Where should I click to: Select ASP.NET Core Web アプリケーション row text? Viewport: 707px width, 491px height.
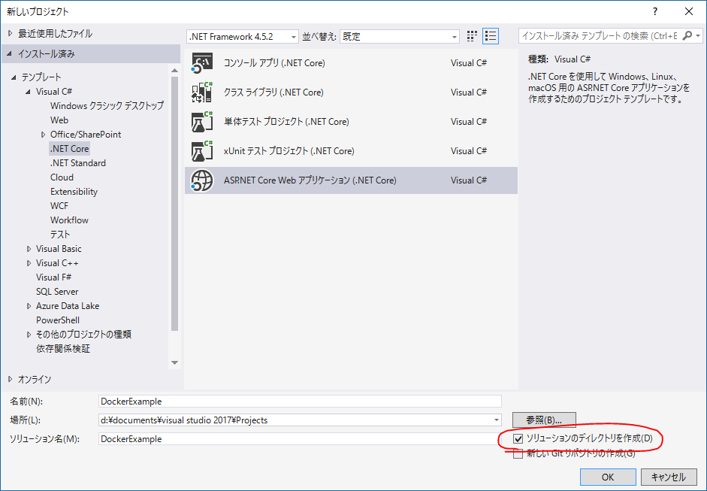(310, 180)
